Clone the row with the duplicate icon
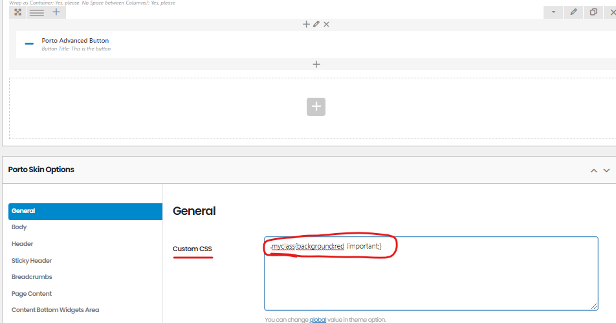616x323 pixels. 593,12
